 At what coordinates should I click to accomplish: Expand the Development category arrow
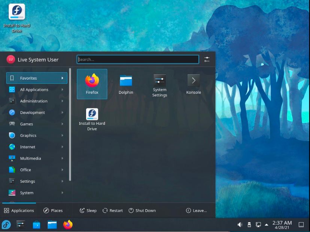[62, 112]
